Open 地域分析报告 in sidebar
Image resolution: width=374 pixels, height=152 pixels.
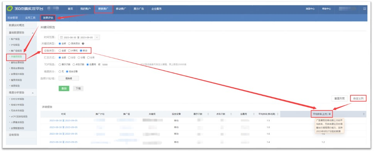pyautogui.click(x=17, y=105)
